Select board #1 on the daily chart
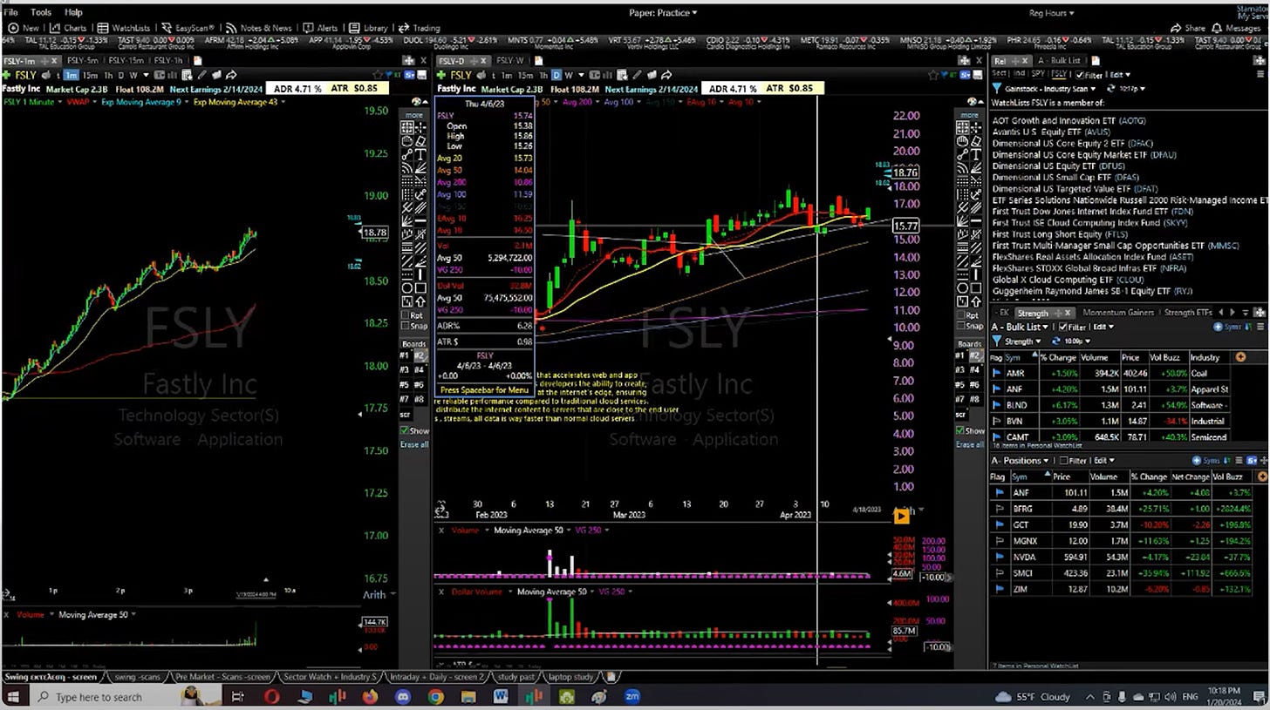Viewport: 1270px width, 710px height. 959,356
